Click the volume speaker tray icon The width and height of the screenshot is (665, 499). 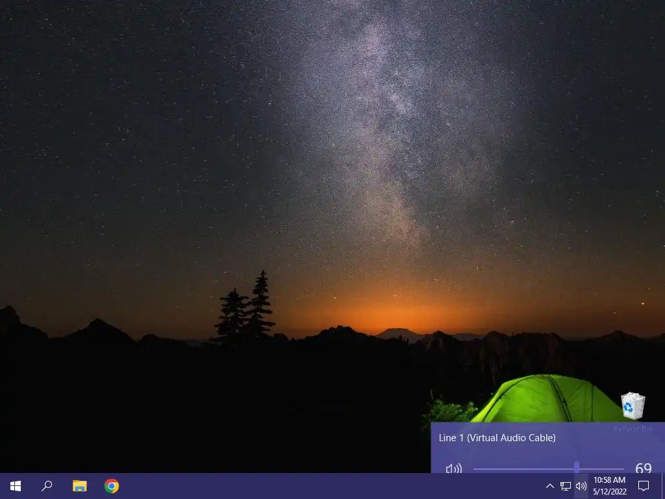tap(581, 486)
